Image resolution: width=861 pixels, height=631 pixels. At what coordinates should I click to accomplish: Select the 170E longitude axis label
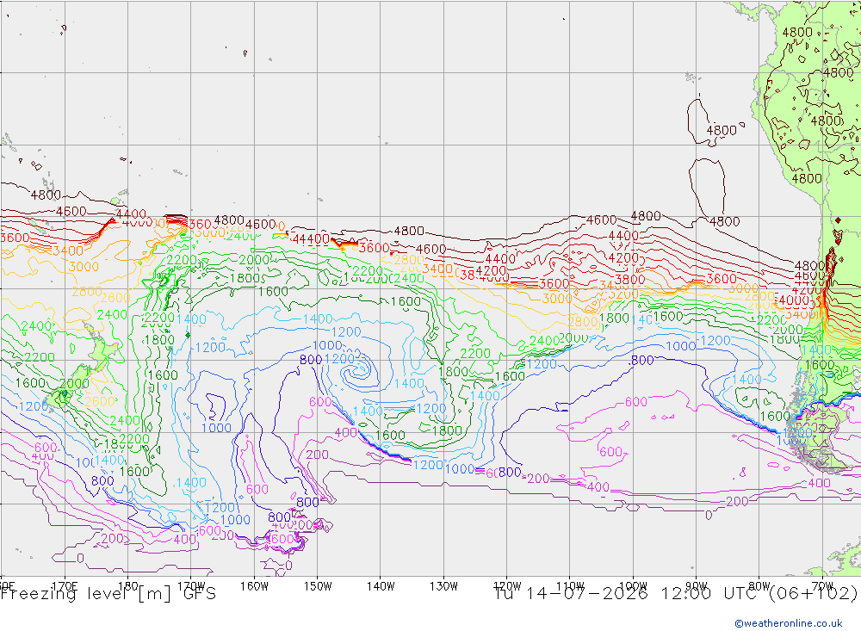(x=65, y=586)
